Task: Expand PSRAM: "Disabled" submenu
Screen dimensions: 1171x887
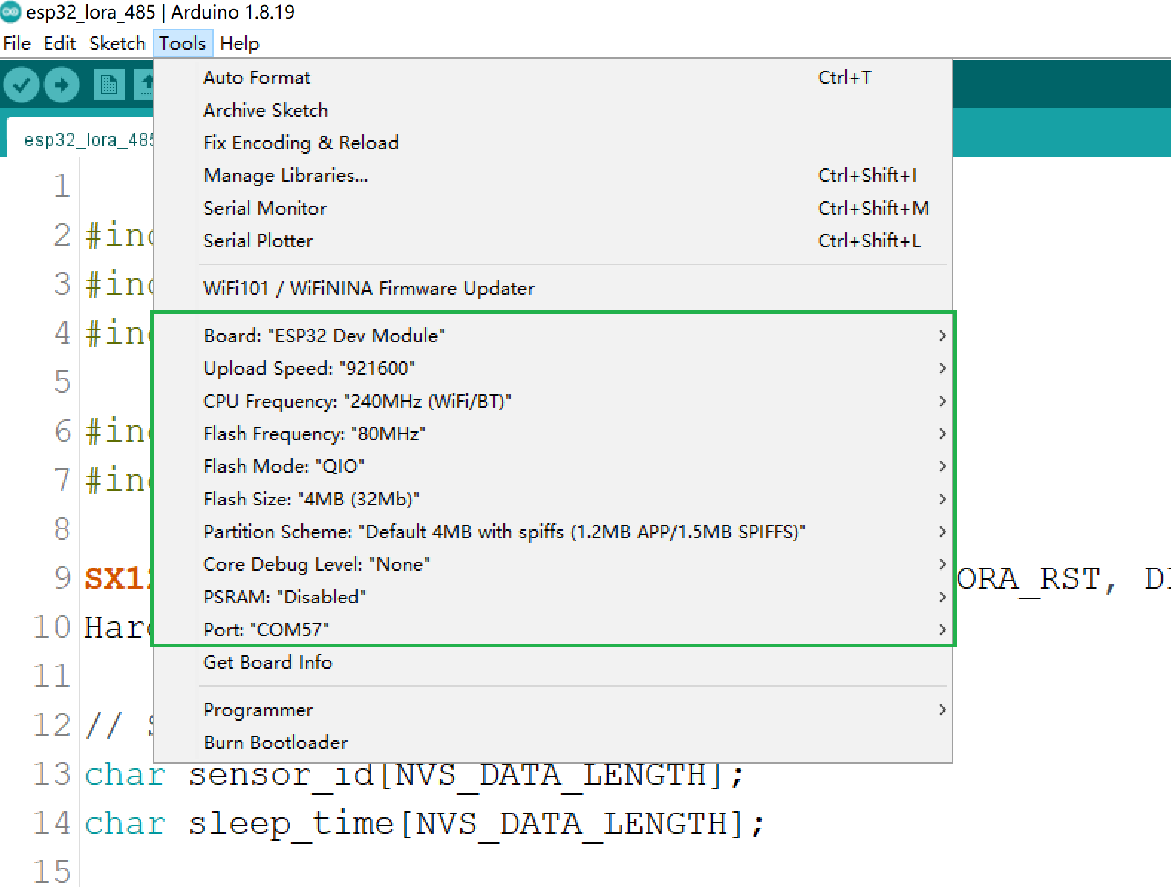Action: click(553, 597)
